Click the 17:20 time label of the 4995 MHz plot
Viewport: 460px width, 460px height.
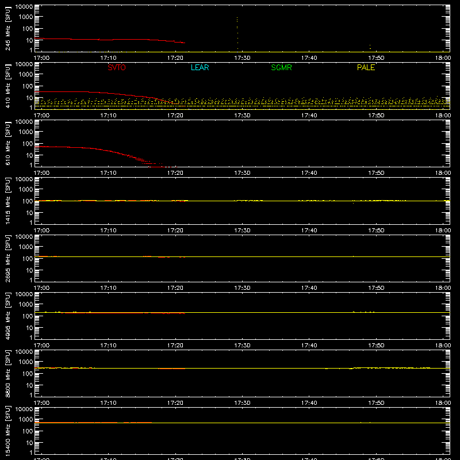pos(175,346)
